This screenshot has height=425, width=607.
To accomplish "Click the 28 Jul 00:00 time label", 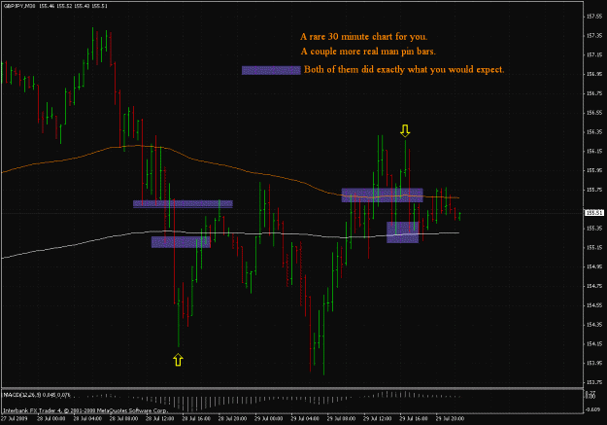I will point(51,419).
